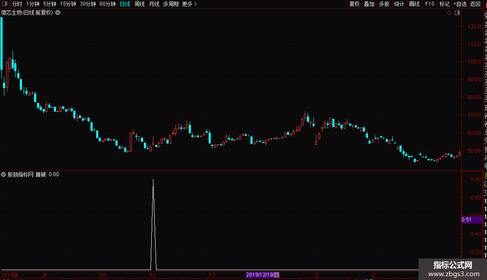Select the 1分钟 period
The width and height of the screenshot is (487, 280).
[x=33, y=4]
